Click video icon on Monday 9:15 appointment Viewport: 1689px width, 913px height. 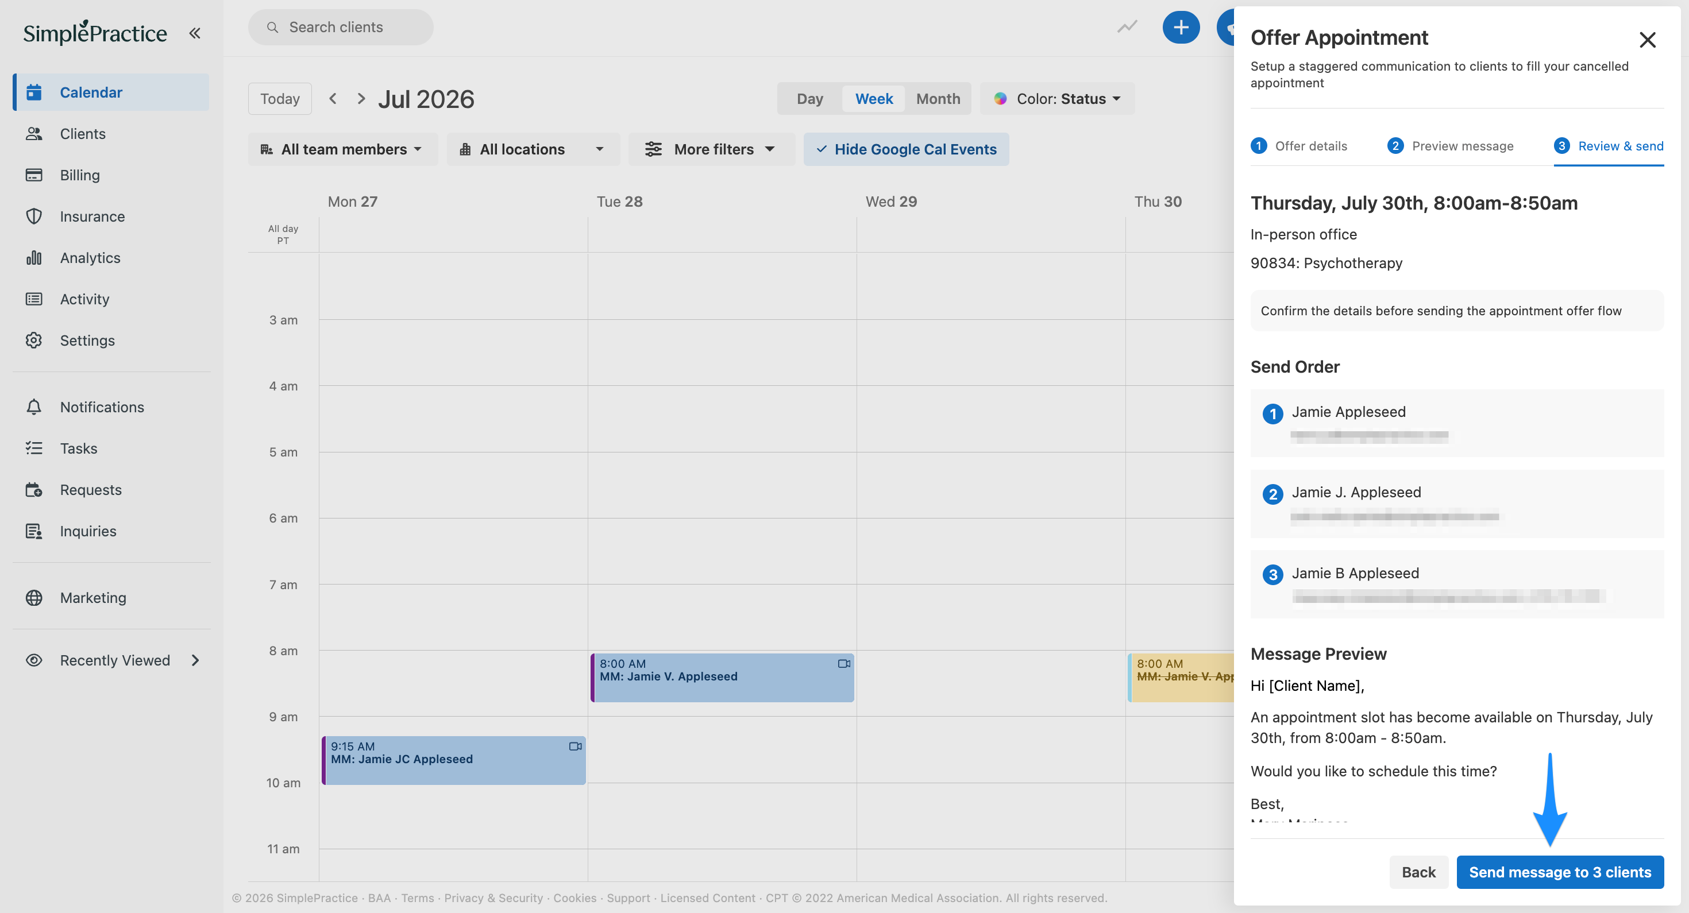coord(575,746)
